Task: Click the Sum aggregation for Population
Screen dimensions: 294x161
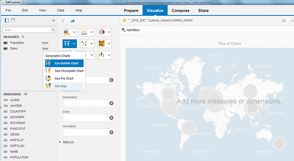Action: pyautogui.click(x=45, y=43)
